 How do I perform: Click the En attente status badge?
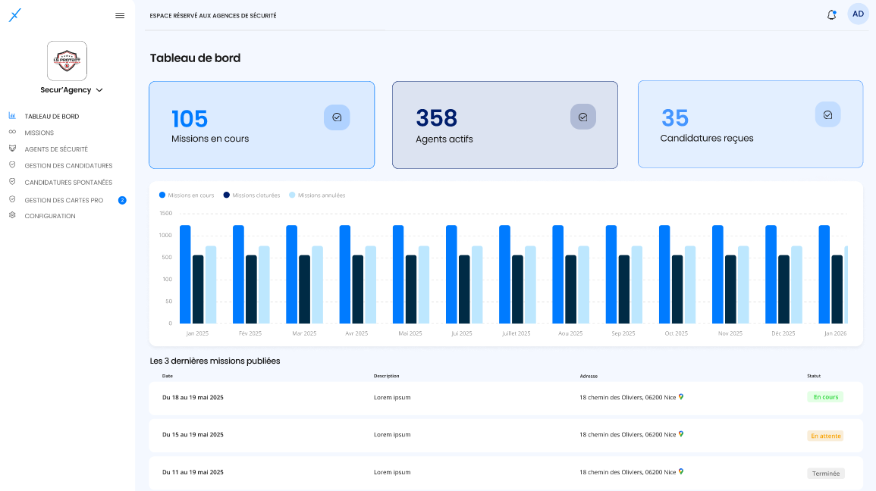[825, 436]
